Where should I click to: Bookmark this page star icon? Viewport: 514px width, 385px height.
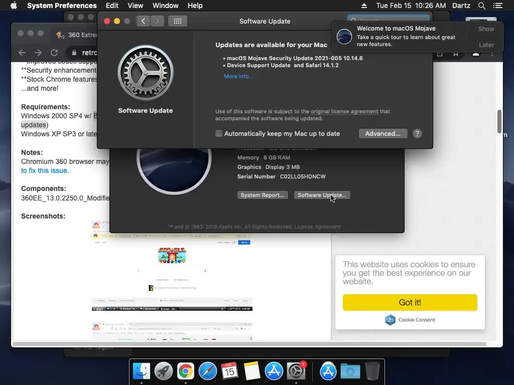455,54
